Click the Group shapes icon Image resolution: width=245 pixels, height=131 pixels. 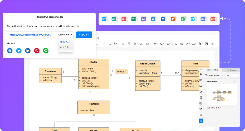tap(129, 44)
